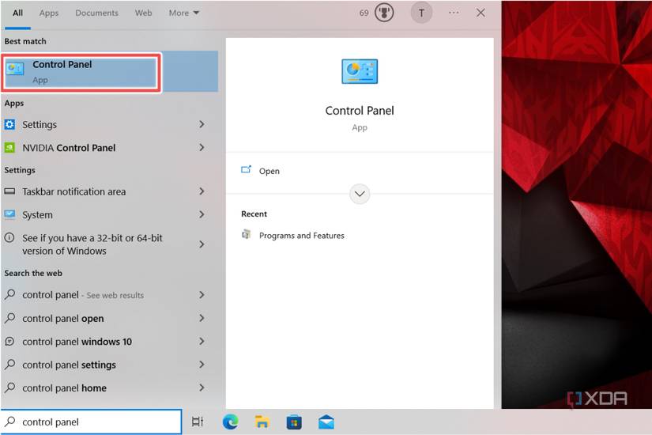
Task: Click the Settings gear icon in Apps
Action: click(x=9, y=124)
